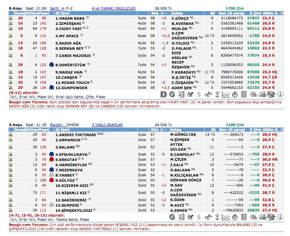Click the bar chart icon beside HASAN BABA
This screenshot has width=290, height=236.
tap(10, 18)
